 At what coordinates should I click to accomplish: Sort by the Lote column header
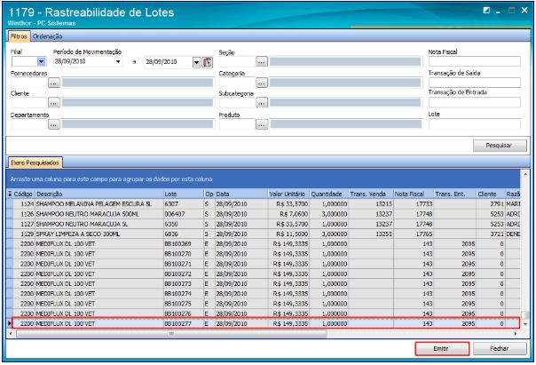point(183,194)
